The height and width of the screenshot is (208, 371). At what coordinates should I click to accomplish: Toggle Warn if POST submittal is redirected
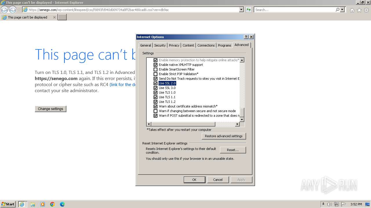point(155,116)
